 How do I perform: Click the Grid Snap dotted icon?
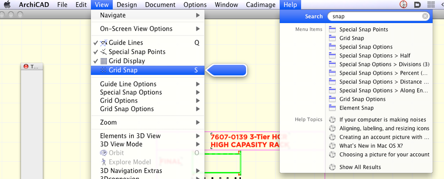pos(104,70)
